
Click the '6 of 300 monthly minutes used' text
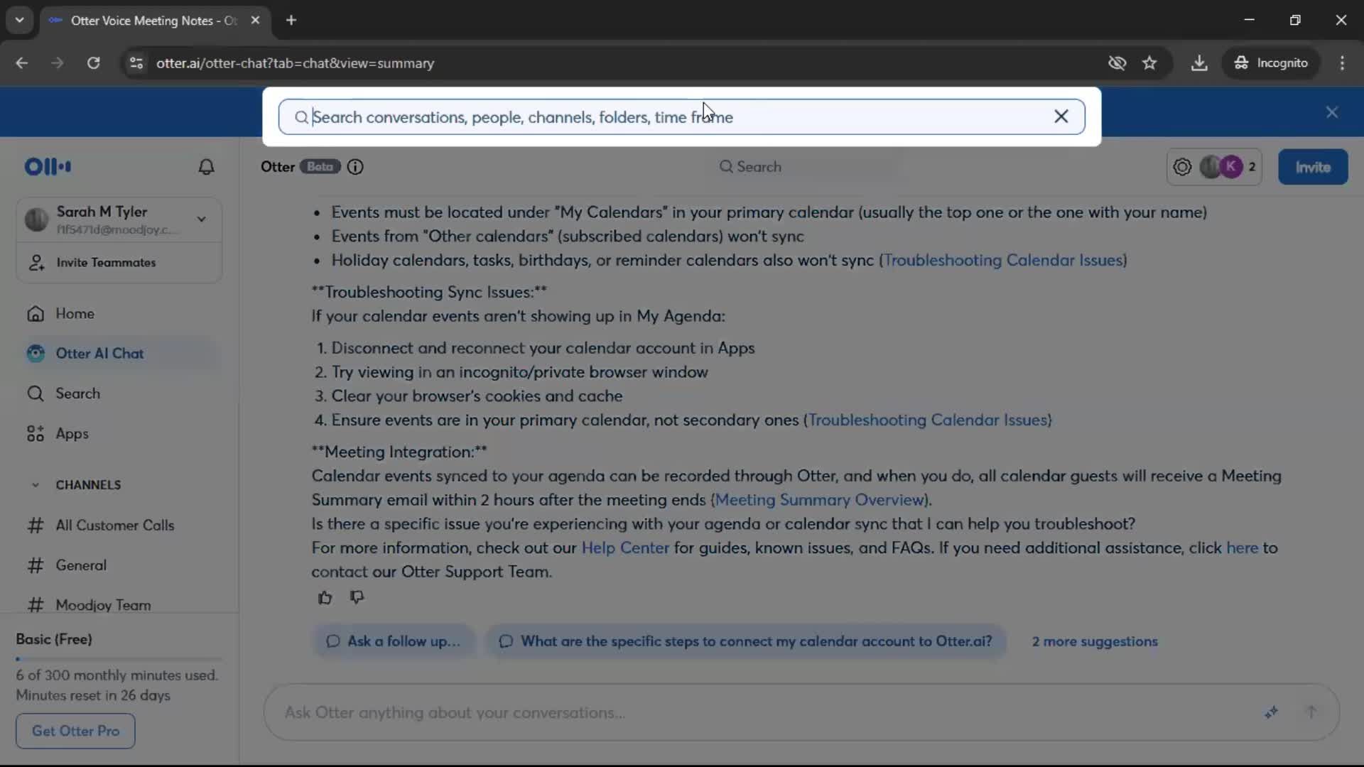[x=117, y=675]
